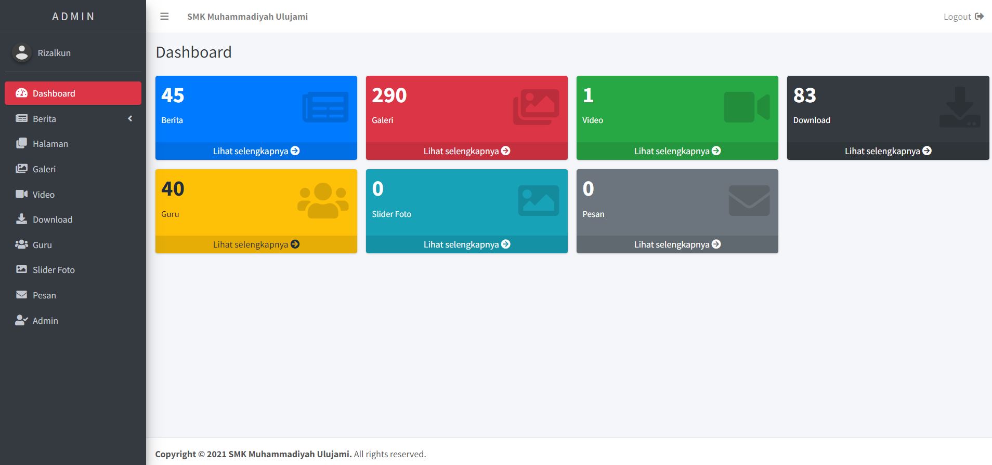The width and height of the screenshot is (992, 465).
Task: Click the logout icon in top bar
Action: point(979,17)
